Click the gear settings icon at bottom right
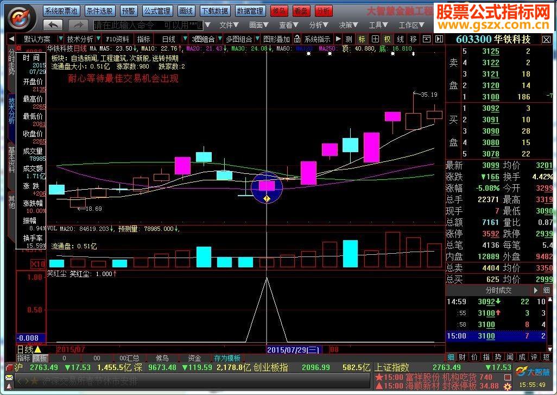 [507, 386]
